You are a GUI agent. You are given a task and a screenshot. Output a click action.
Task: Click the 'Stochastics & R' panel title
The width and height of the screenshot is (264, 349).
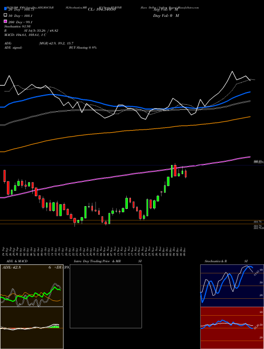(216, 261)
